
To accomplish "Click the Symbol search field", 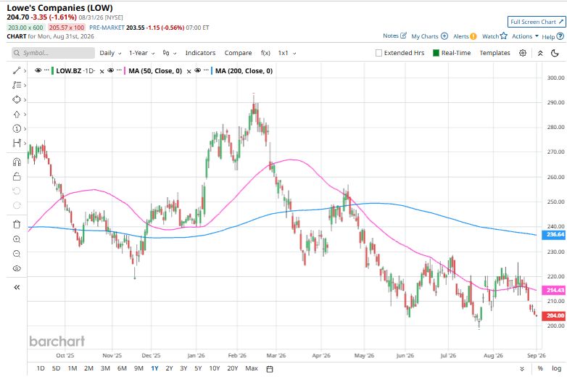I will tap(53, 53).
